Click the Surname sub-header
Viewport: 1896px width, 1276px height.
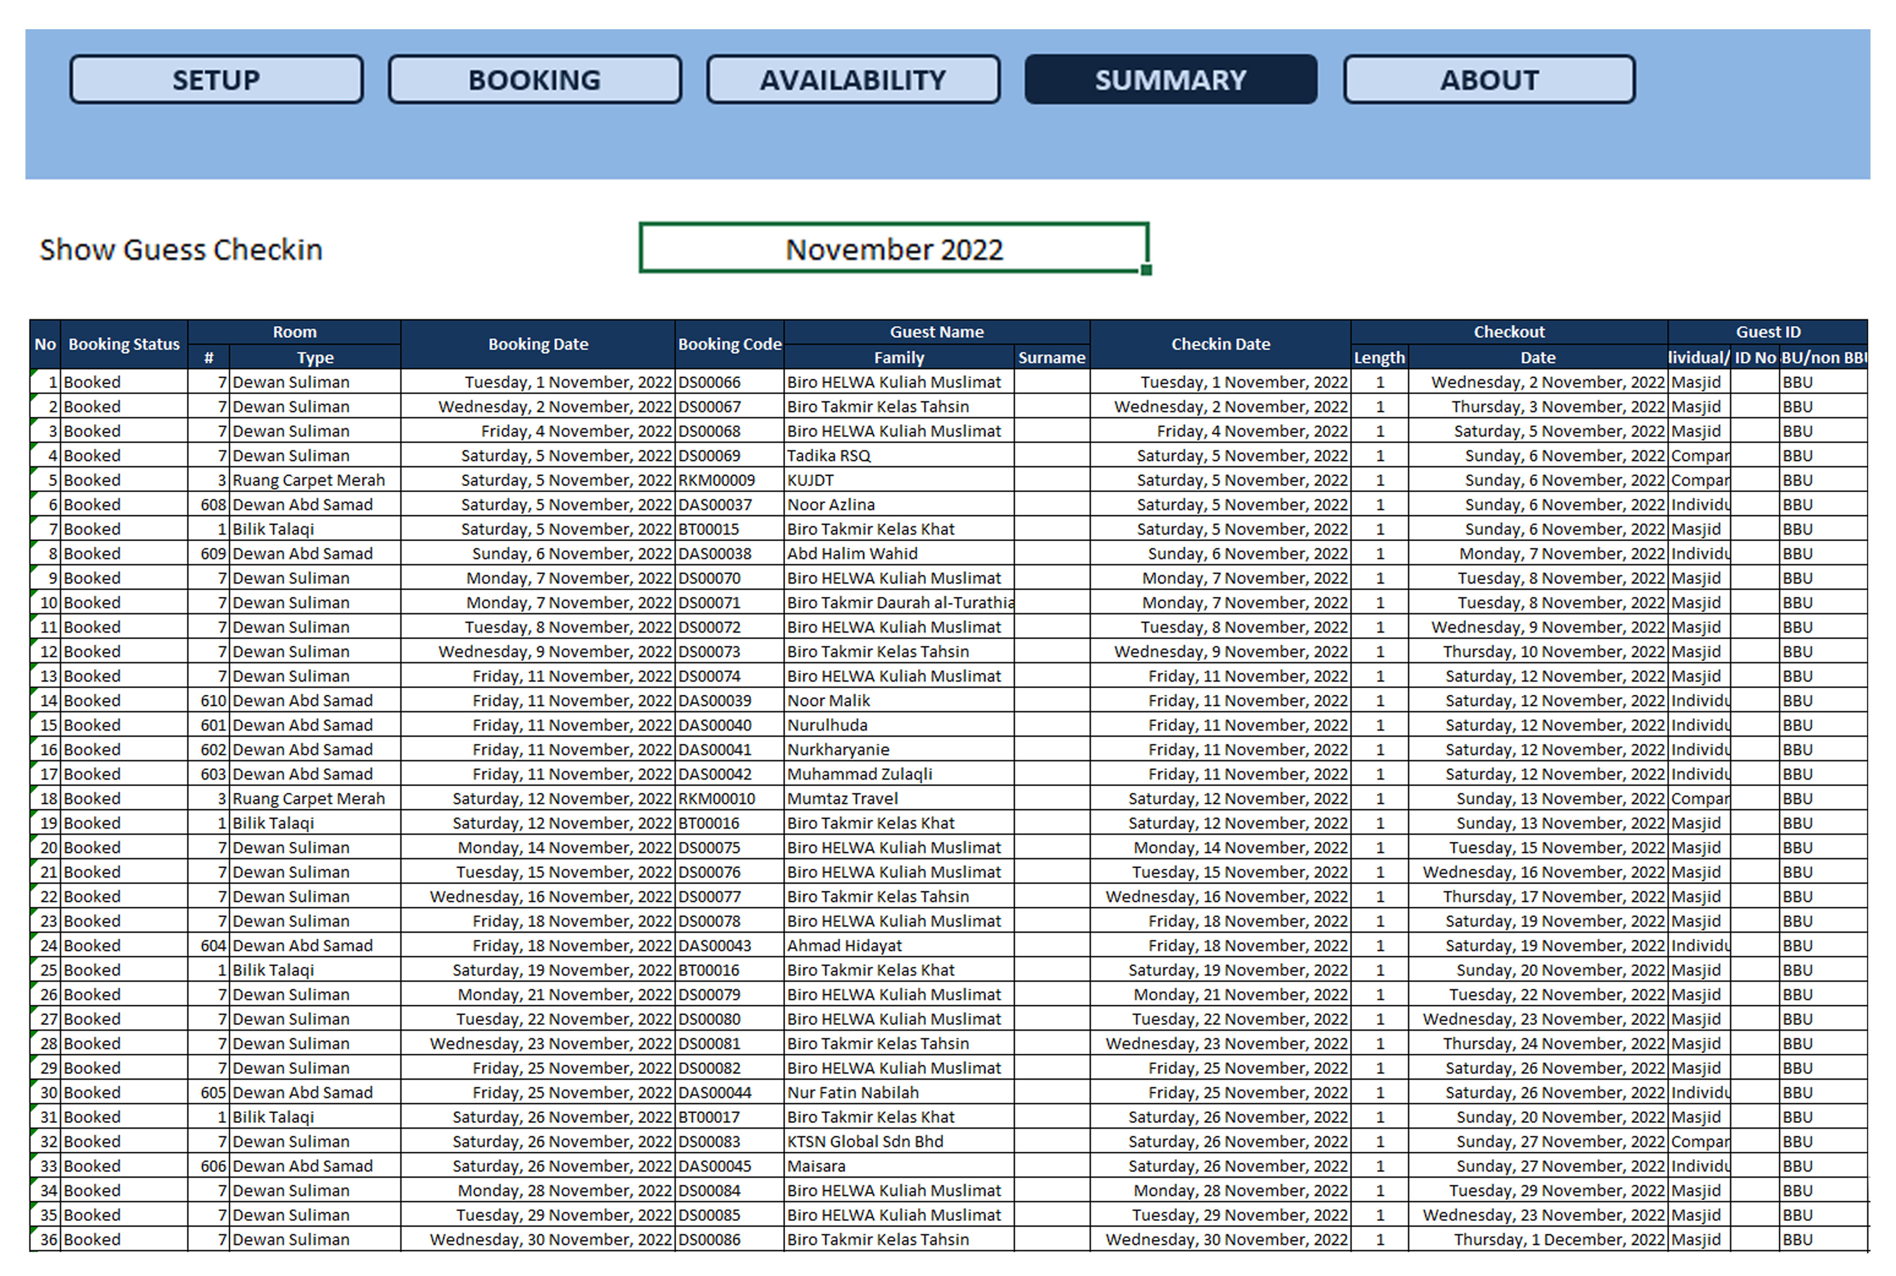(1052, 357)
